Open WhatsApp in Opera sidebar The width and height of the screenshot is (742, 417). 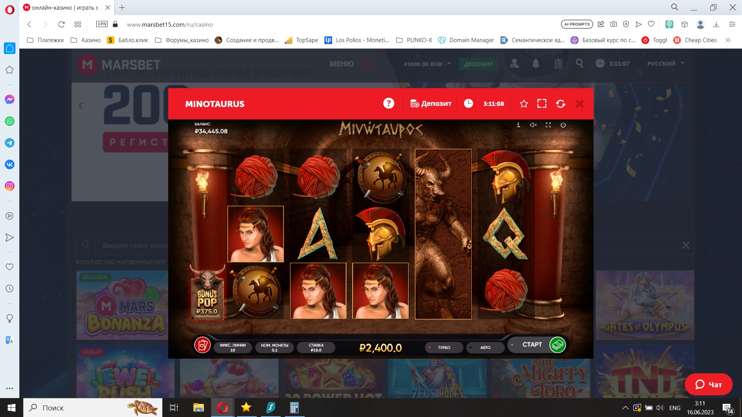pos(10,121)
